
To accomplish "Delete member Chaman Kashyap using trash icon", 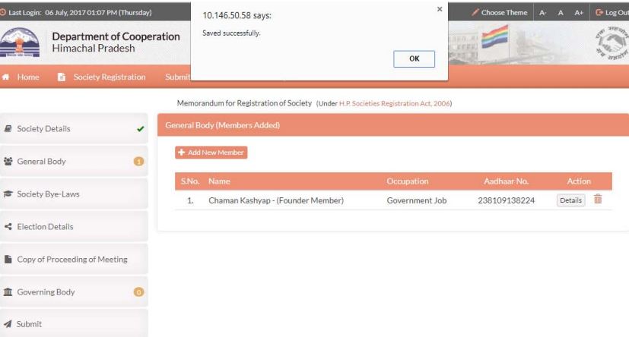I will [598, 199].
